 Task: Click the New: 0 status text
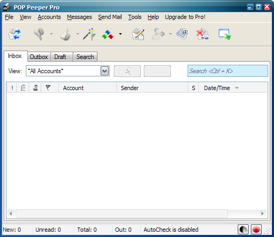(x=12, y=230)
